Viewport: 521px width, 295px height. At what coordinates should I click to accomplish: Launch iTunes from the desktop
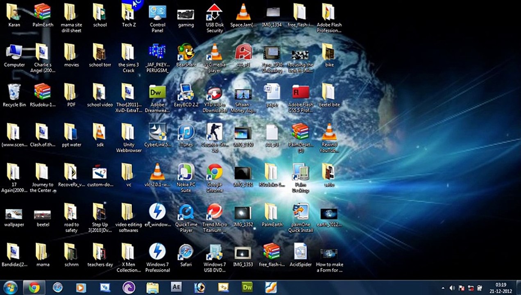(186, 136)
